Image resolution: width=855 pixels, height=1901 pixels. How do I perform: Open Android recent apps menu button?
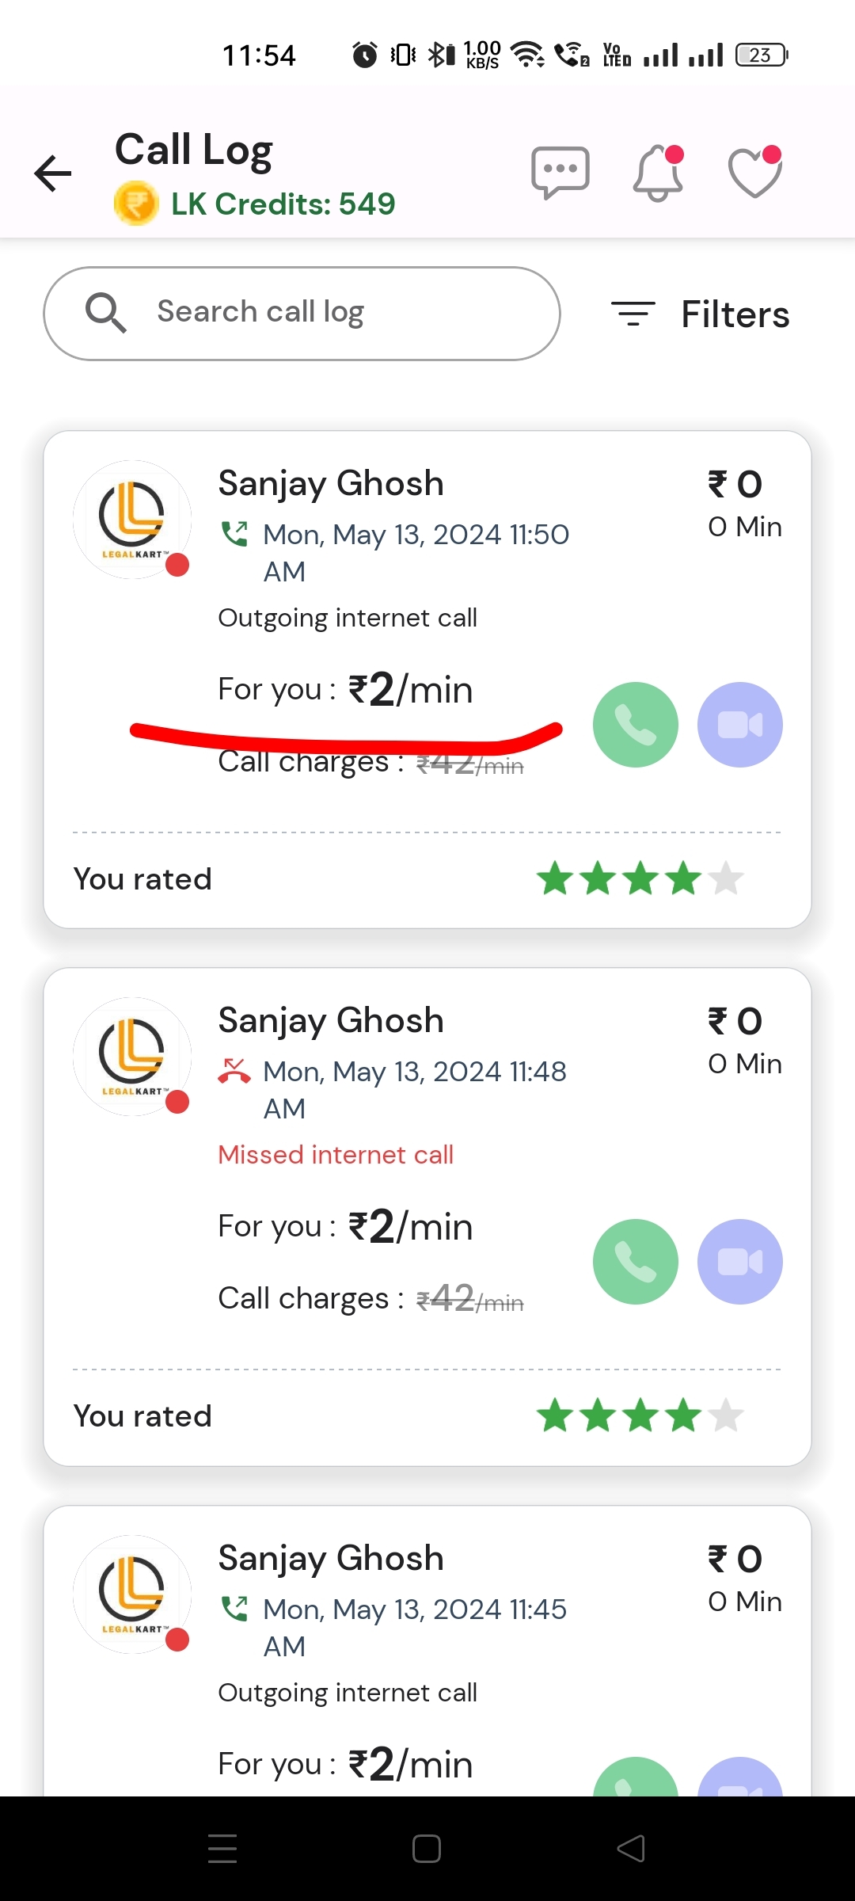(222, 1849)
